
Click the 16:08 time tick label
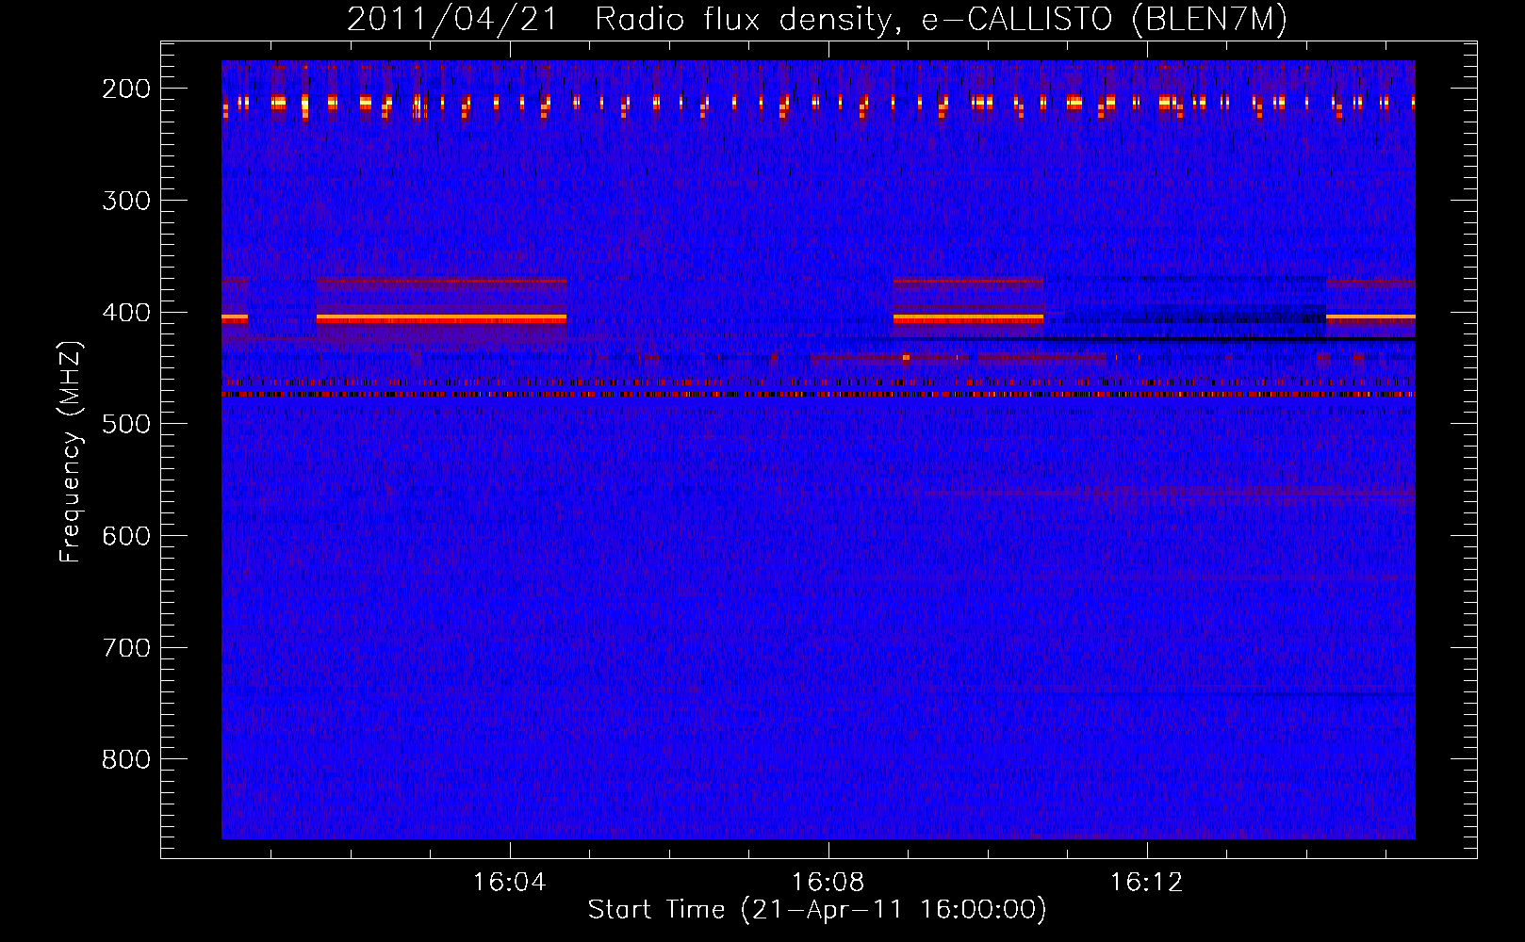(828, 883)
